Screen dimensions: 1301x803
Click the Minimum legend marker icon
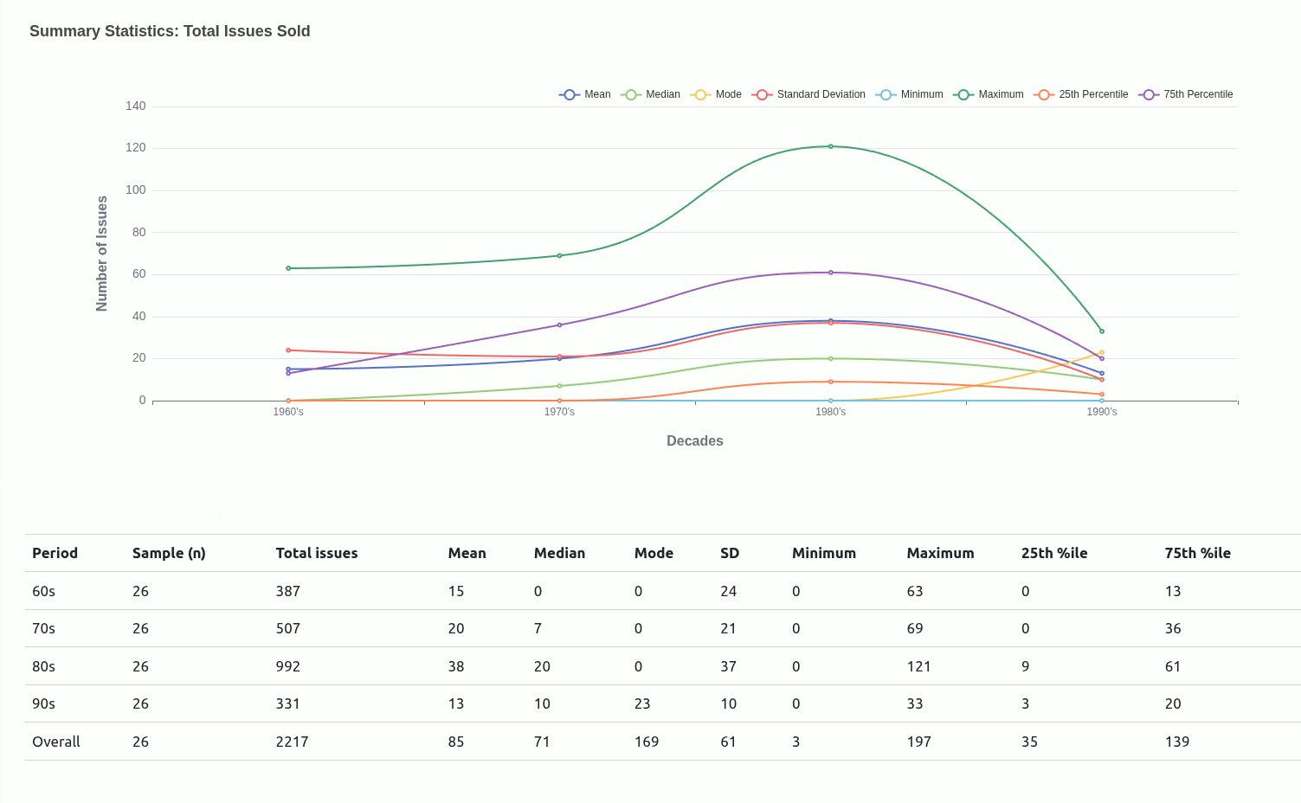(x=886, y=94)
